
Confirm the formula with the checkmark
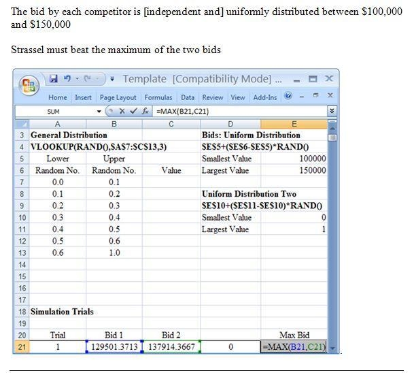134,111
